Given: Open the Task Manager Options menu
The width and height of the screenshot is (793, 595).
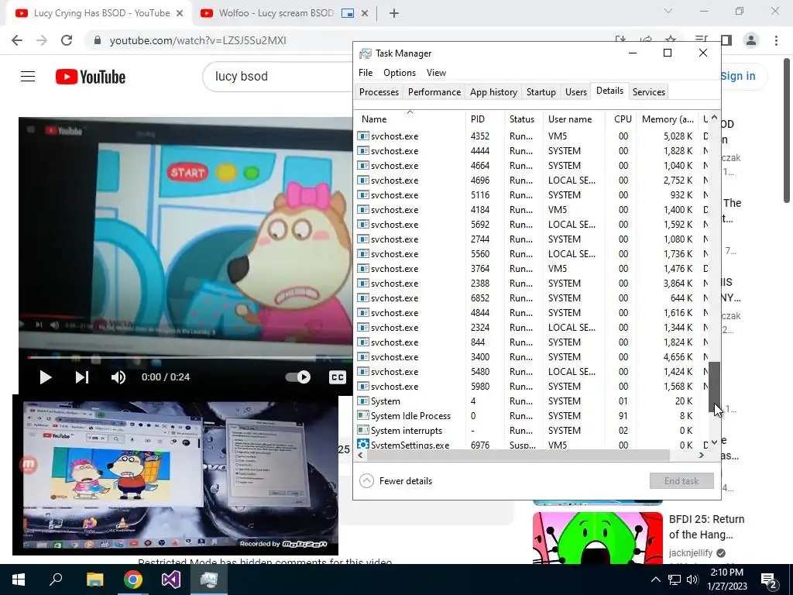Looking at the screenshot, I should (x=400, y=73).
